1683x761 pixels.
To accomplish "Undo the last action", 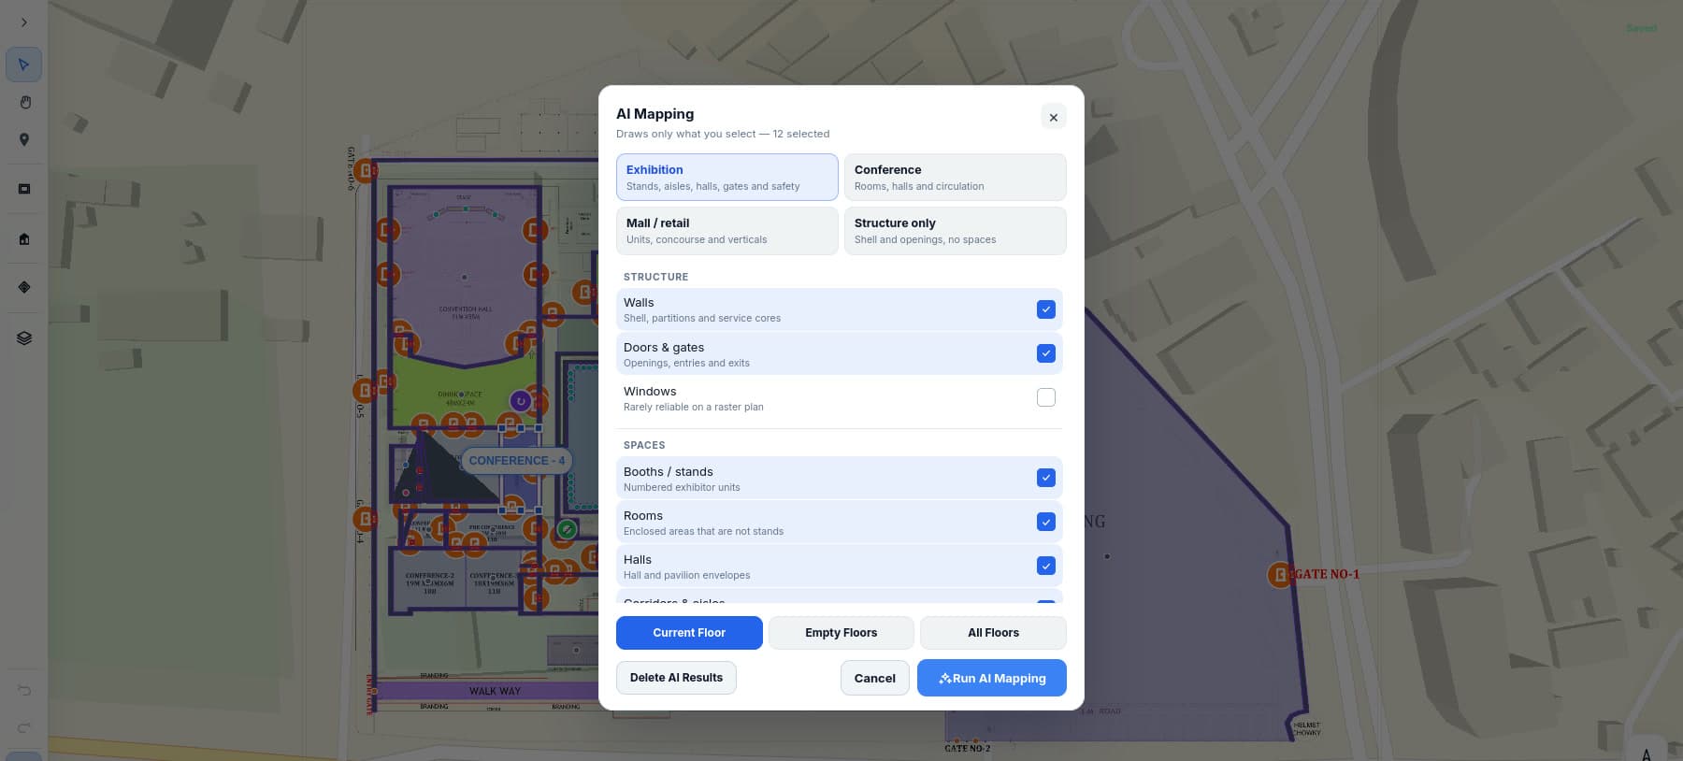I will pos(24,691).
